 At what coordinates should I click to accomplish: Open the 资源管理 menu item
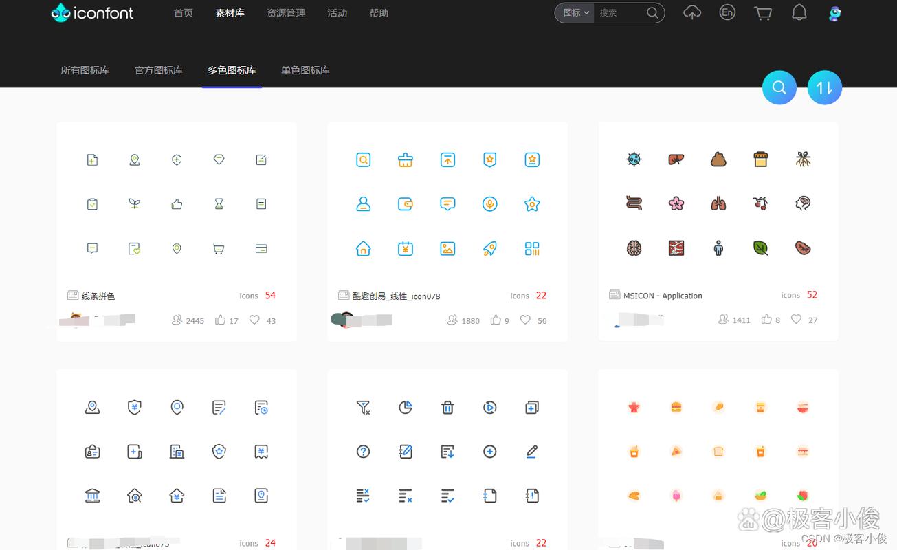pos(285,12)
